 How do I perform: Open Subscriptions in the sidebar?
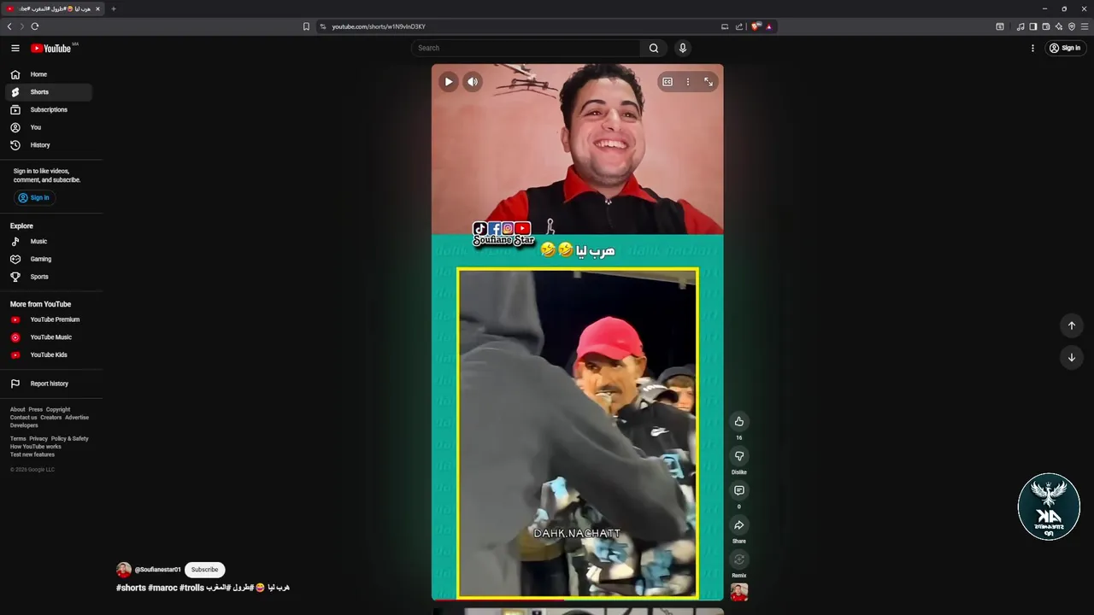[x=48, y=109]
